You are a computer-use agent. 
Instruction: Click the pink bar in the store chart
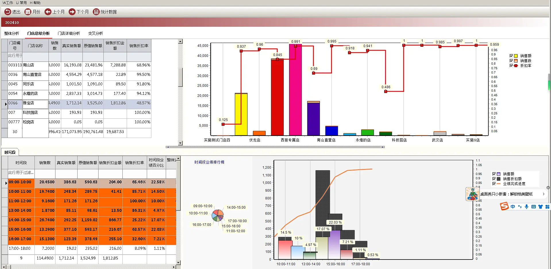coord(295,90)
